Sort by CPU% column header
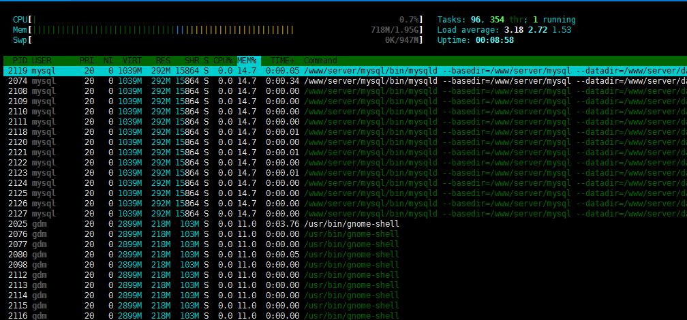The width and height of the screenshot is (687, 320). click(x=223, y=61)
